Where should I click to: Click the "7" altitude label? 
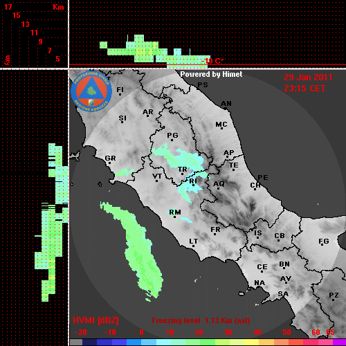click(49, 51)
